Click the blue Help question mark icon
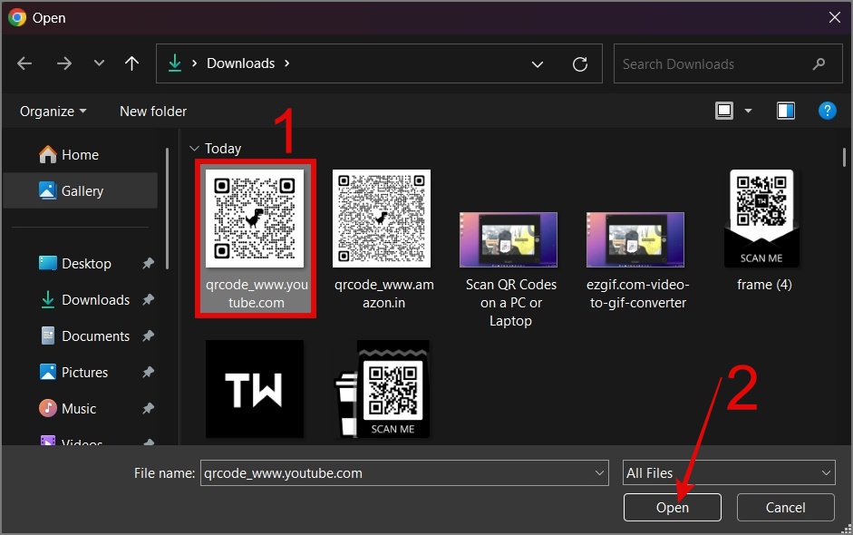Viewport: 853px width, 535px height. click(827, 111)
